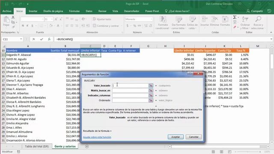Click the zoom slider in status bar
This screenshot has height=154, width=274.
click(x=247, y=152)
